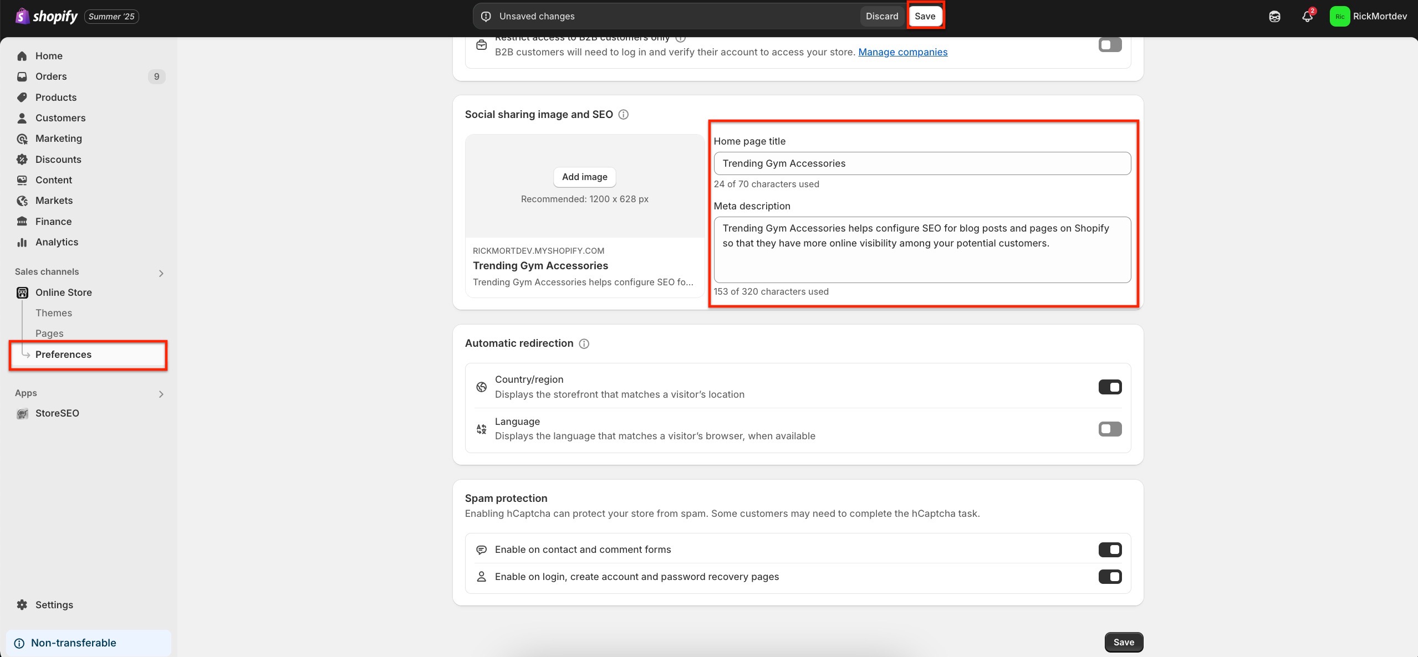Select Preferences in Online Store menu

[88, 355]
